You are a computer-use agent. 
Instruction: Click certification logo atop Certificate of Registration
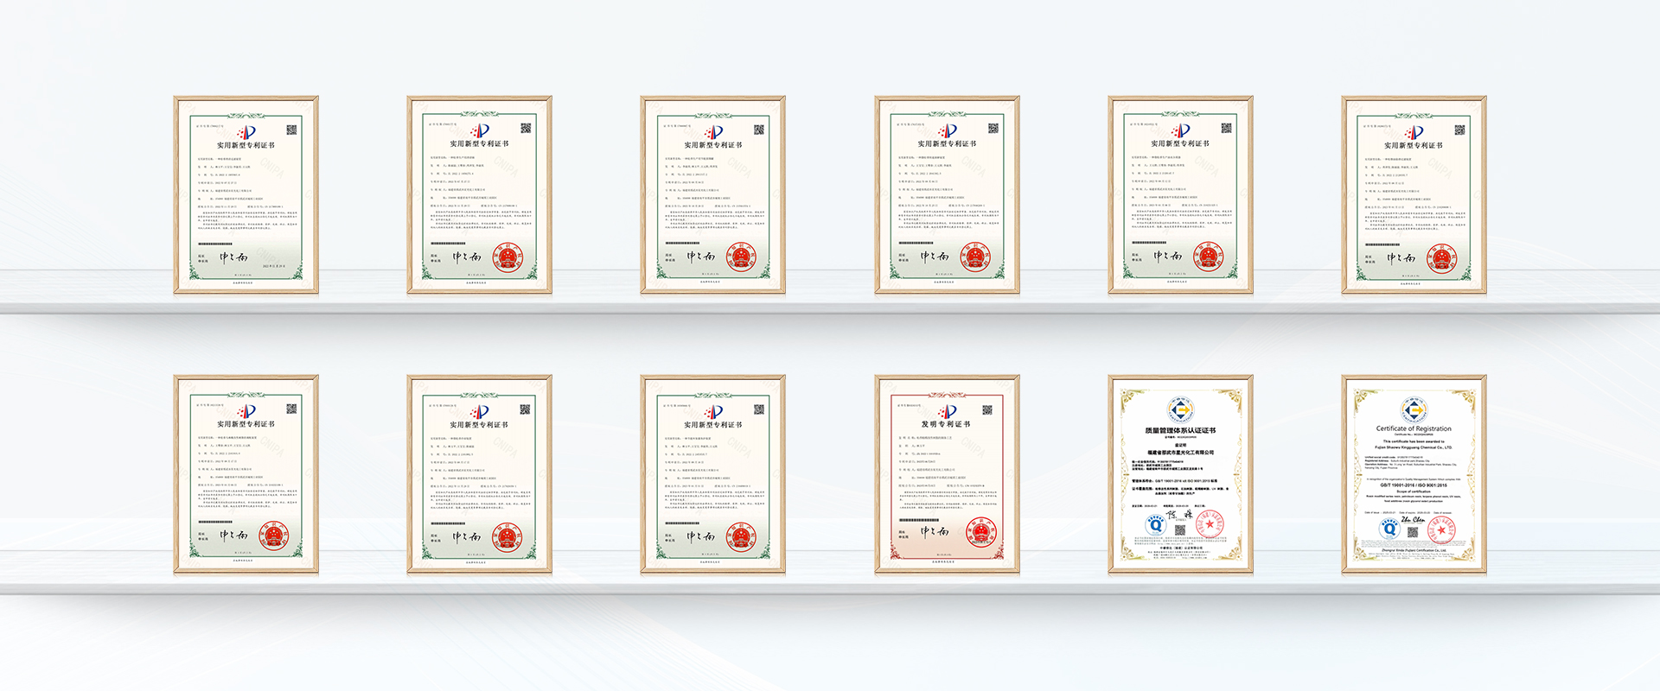pos(1414,409)
